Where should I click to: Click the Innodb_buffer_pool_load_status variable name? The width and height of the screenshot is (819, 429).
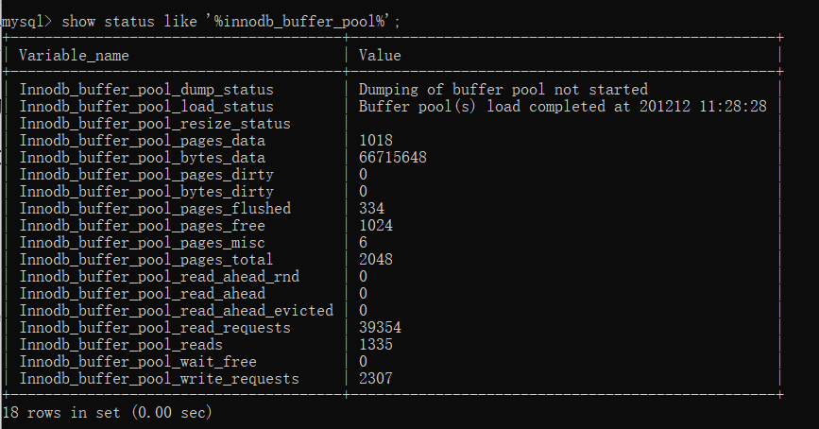(x=146, y=107)
